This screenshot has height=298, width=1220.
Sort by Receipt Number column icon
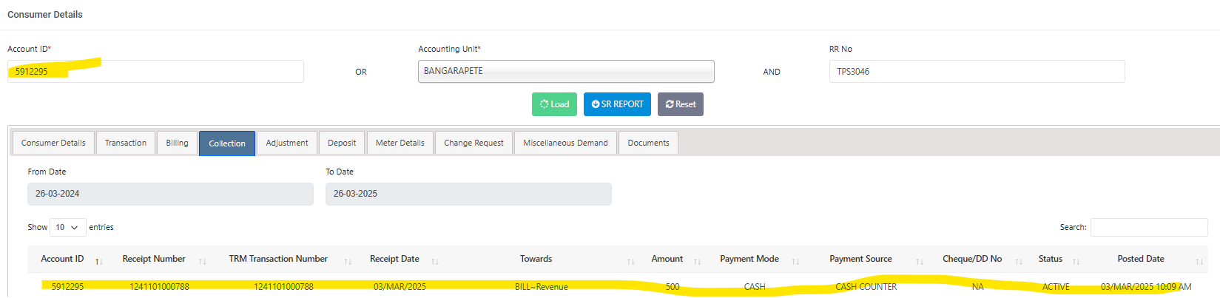click(203, 262)
